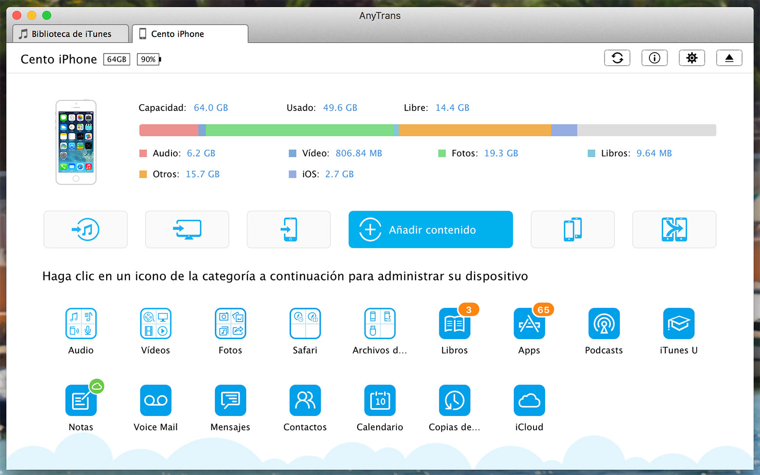Refresh the device with the sync icon

pos(617,58)
